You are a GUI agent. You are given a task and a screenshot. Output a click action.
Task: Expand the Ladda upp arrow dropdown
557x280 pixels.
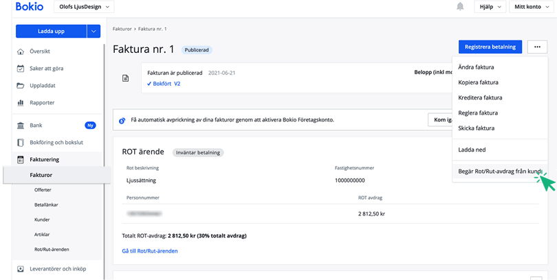click(94, 31)
